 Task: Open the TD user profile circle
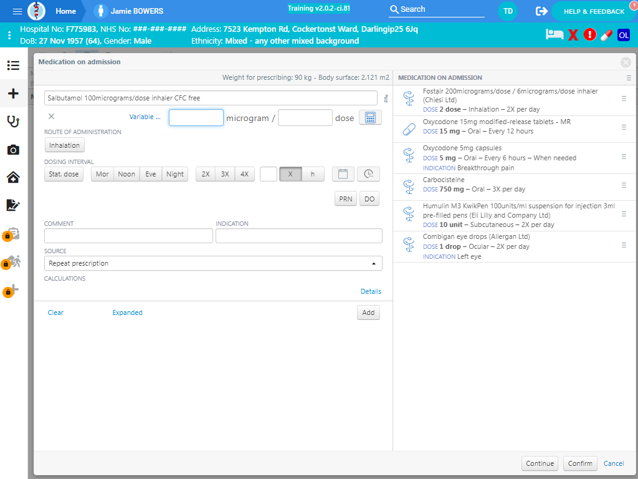point(508,11)
